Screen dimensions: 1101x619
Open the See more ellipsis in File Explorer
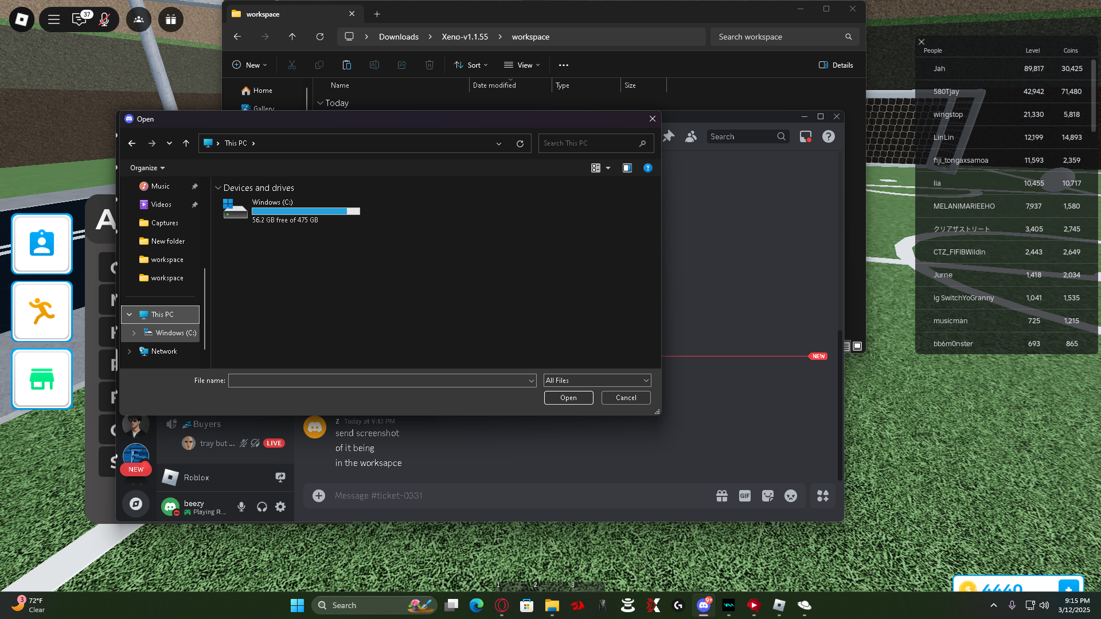click(x=564, y=65)
